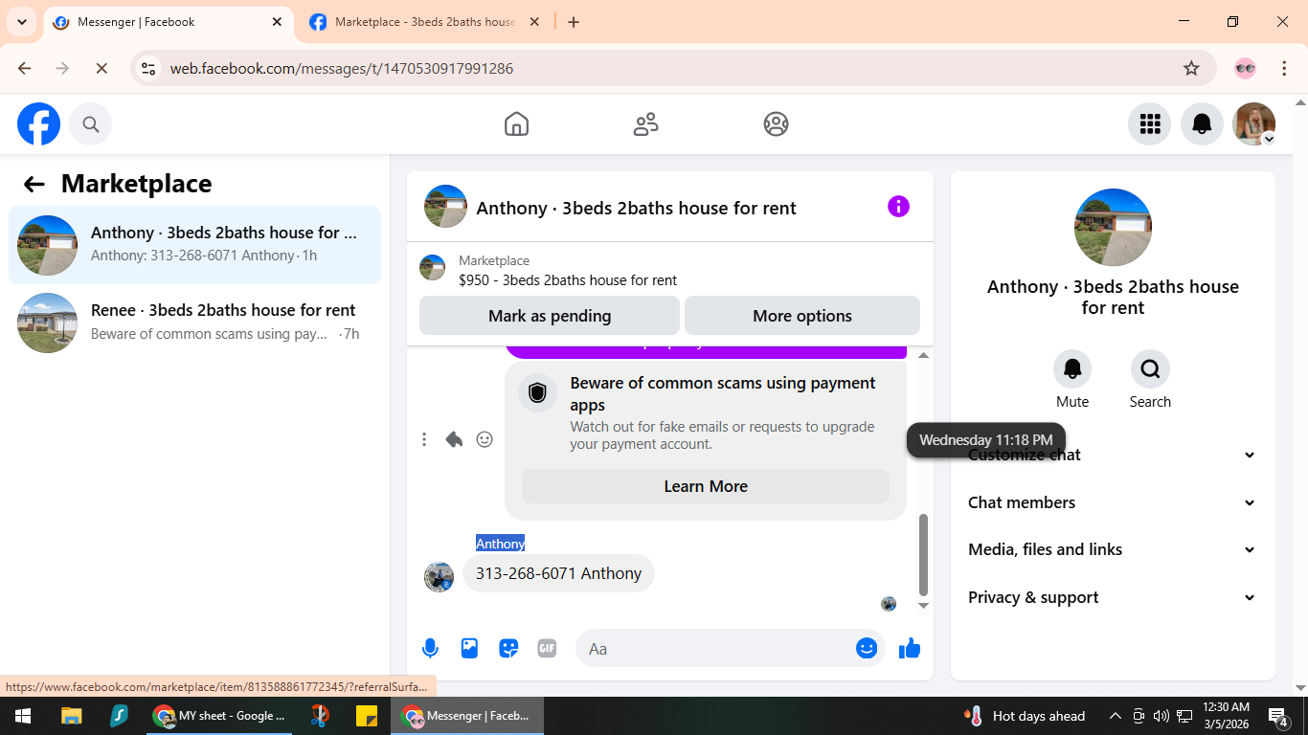Viewport: 1308px width, 735px height.
Task: Bookmark this page with star icon
Action: pyautogui.click(x=1191, y=68)
